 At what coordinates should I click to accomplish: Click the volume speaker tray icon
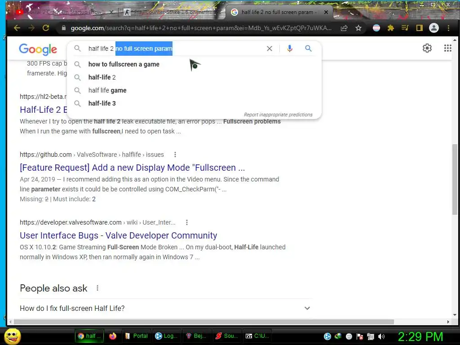point(381,336)
